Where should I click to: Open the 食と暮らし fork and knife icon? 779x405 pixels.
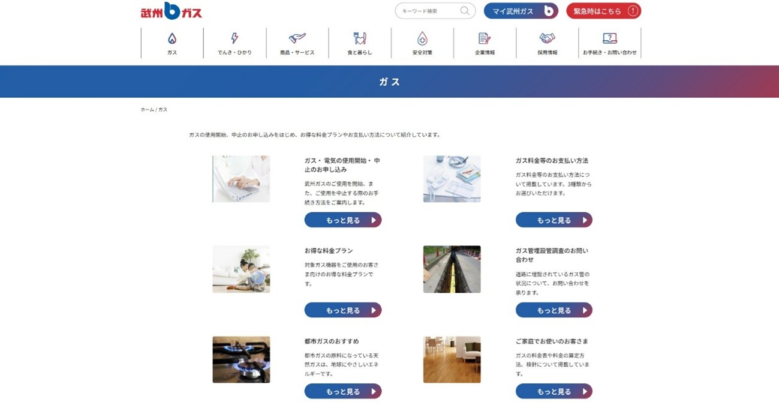click(x=360, y=38)
